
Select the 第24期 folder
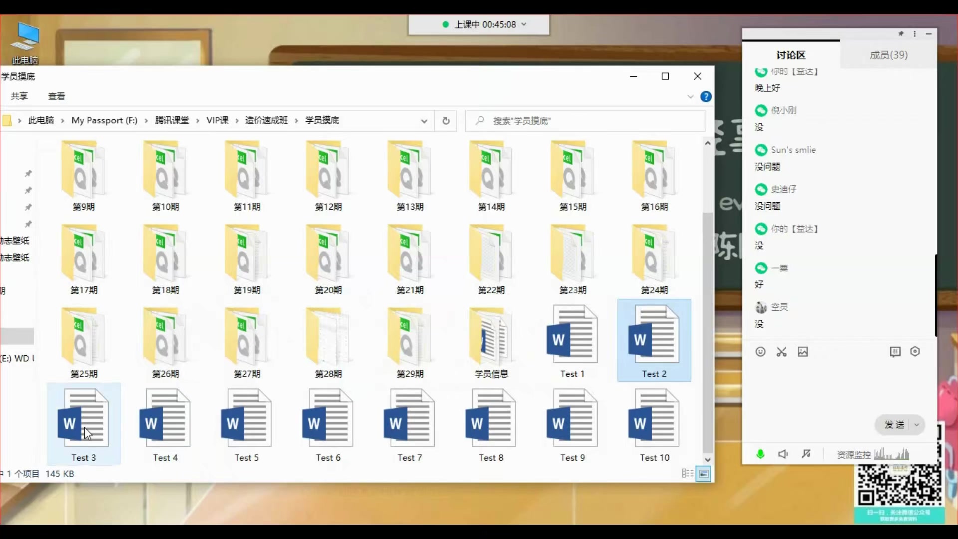[654, 260]
